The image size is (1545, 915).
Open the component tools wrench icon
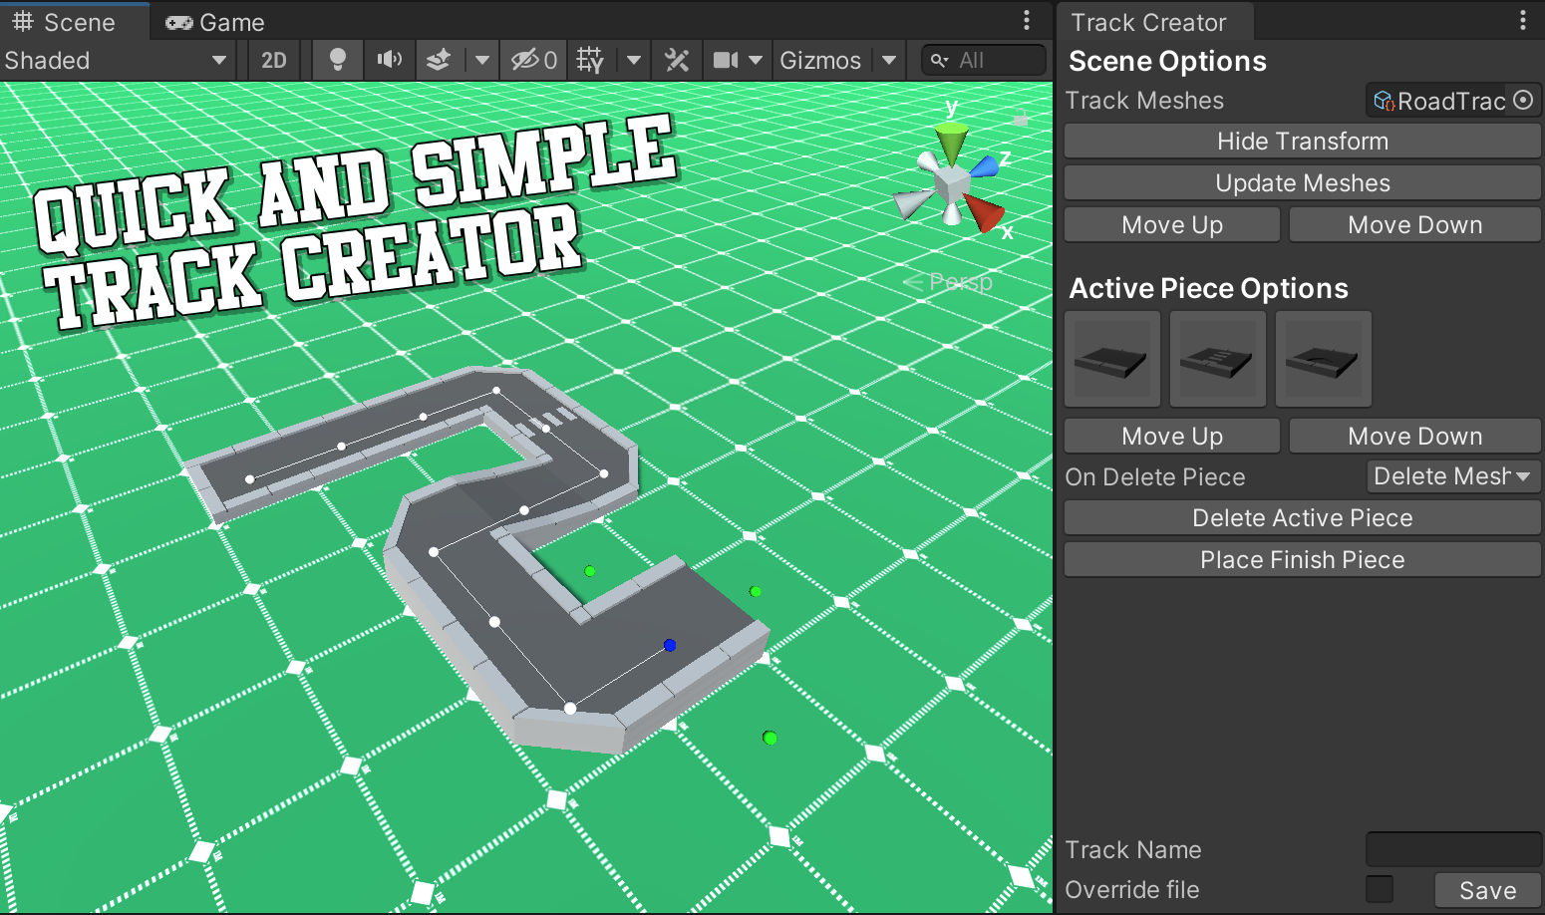tap(677, 61)
